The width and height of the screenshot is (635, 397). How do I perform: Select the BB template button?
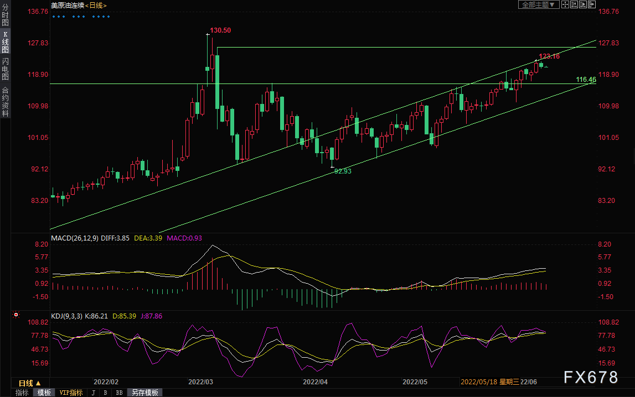pos(119,393)
